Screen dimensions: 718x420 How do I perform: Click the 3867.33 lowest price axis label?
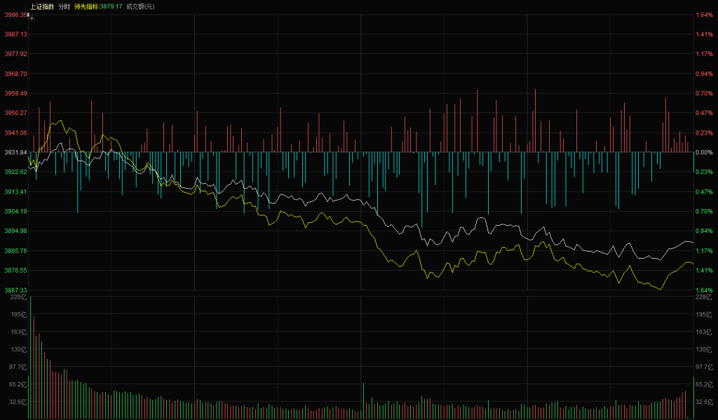[15, 290]
